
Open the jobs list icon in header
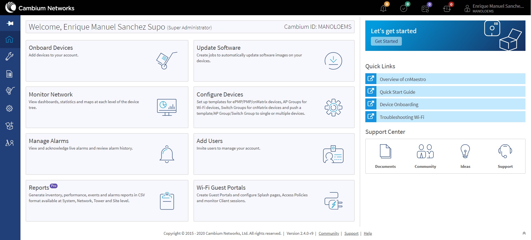tap(425, 9)
